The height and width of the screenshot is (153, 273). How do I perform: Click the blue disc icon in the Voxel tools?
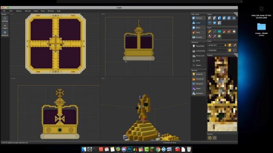[x=215, y=23]
